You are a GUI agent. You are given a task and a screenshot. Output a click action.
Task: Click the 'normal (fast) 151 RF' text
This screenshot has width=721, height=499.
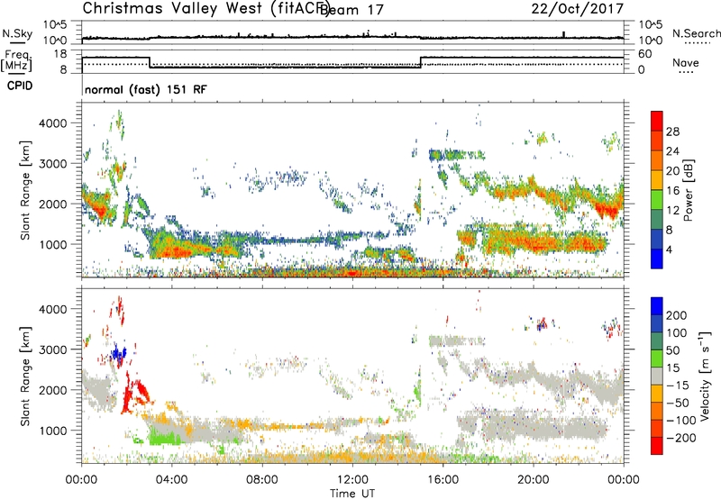pyautogui.click(x=146, y=89)
